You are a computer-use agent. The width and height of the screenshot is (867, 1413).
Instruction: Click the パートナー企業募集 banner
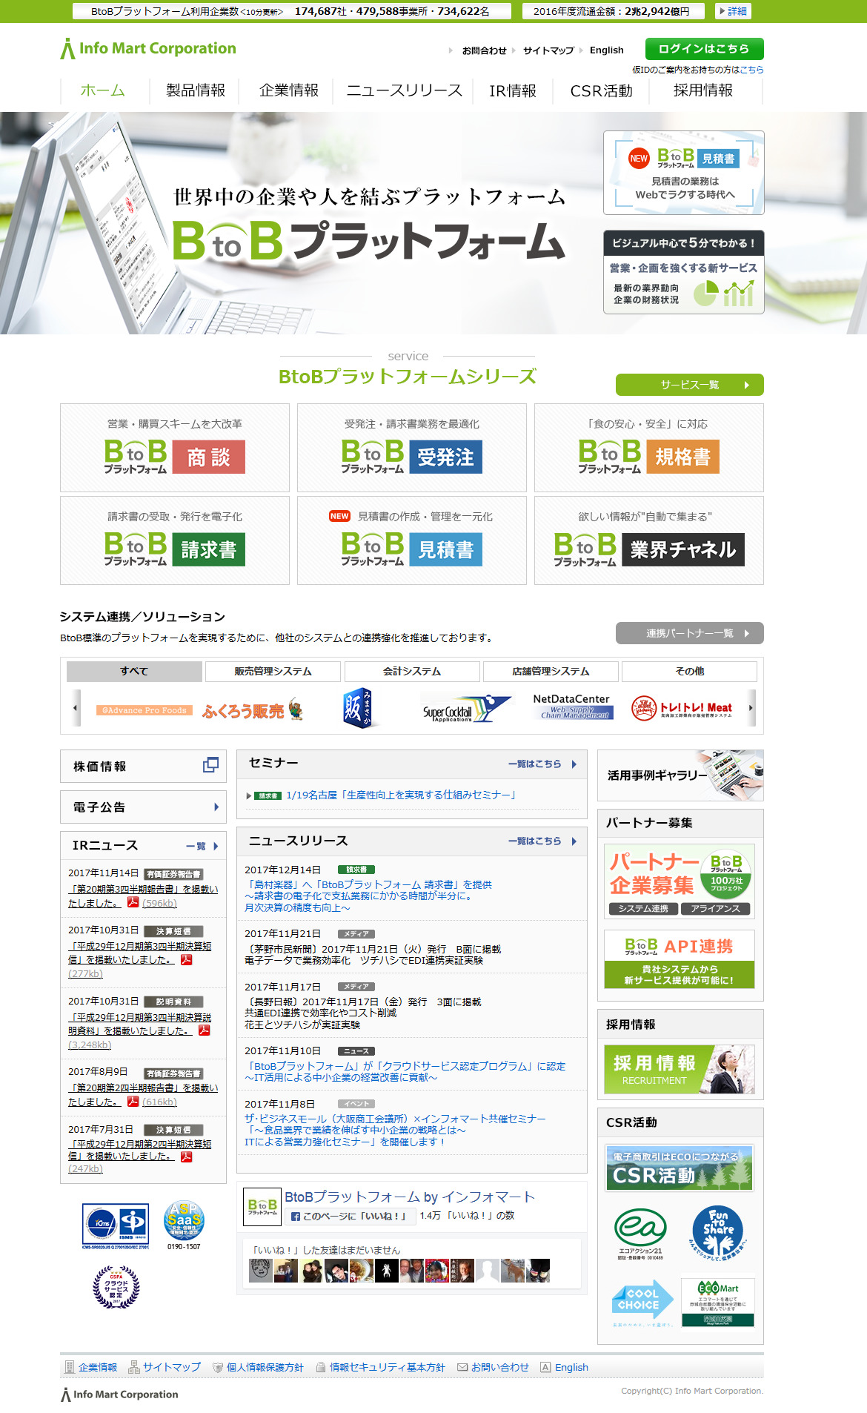[x=680, y=881]
